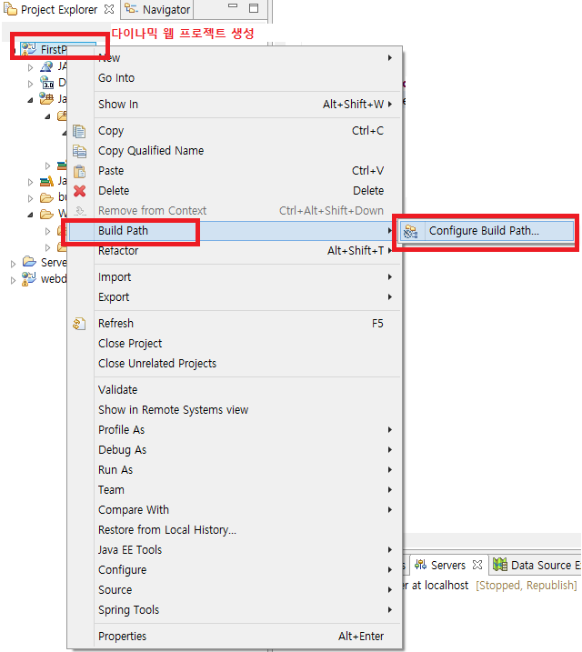Click the Data Source Explorer tab icon
The width and height of the screenshot is (582, 652).
[x=499, y=565]
